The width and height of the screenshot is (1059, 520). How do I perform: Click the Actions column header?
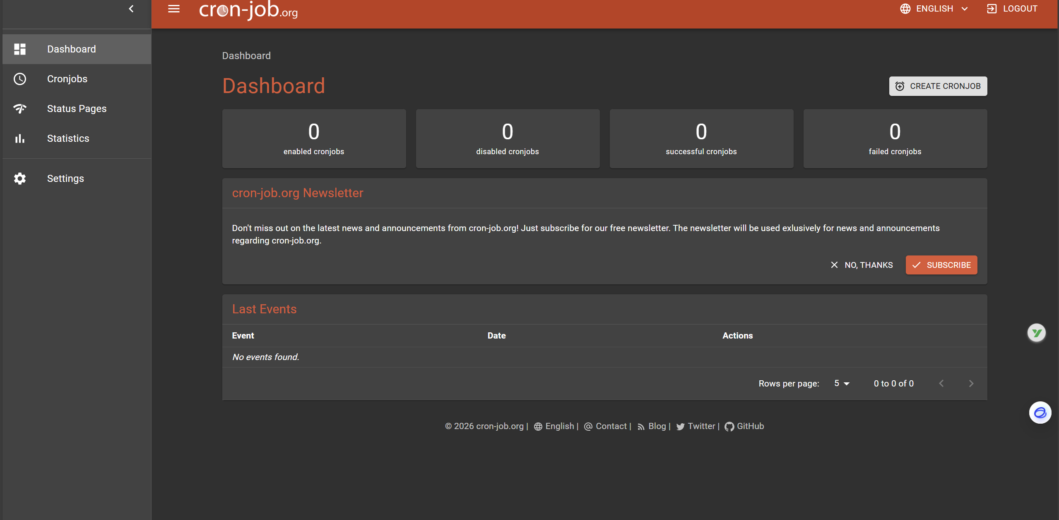coord(738,336)
